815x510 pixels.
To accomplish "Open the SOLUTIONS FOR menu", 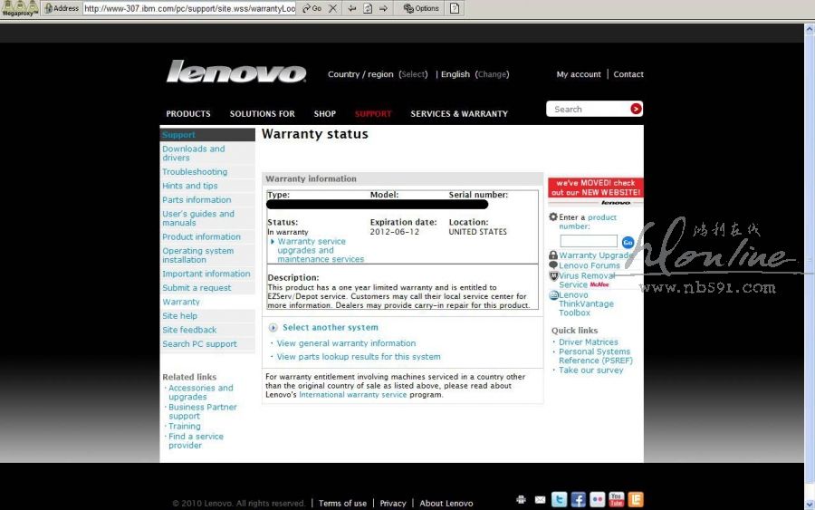I will tap(262, 114).
